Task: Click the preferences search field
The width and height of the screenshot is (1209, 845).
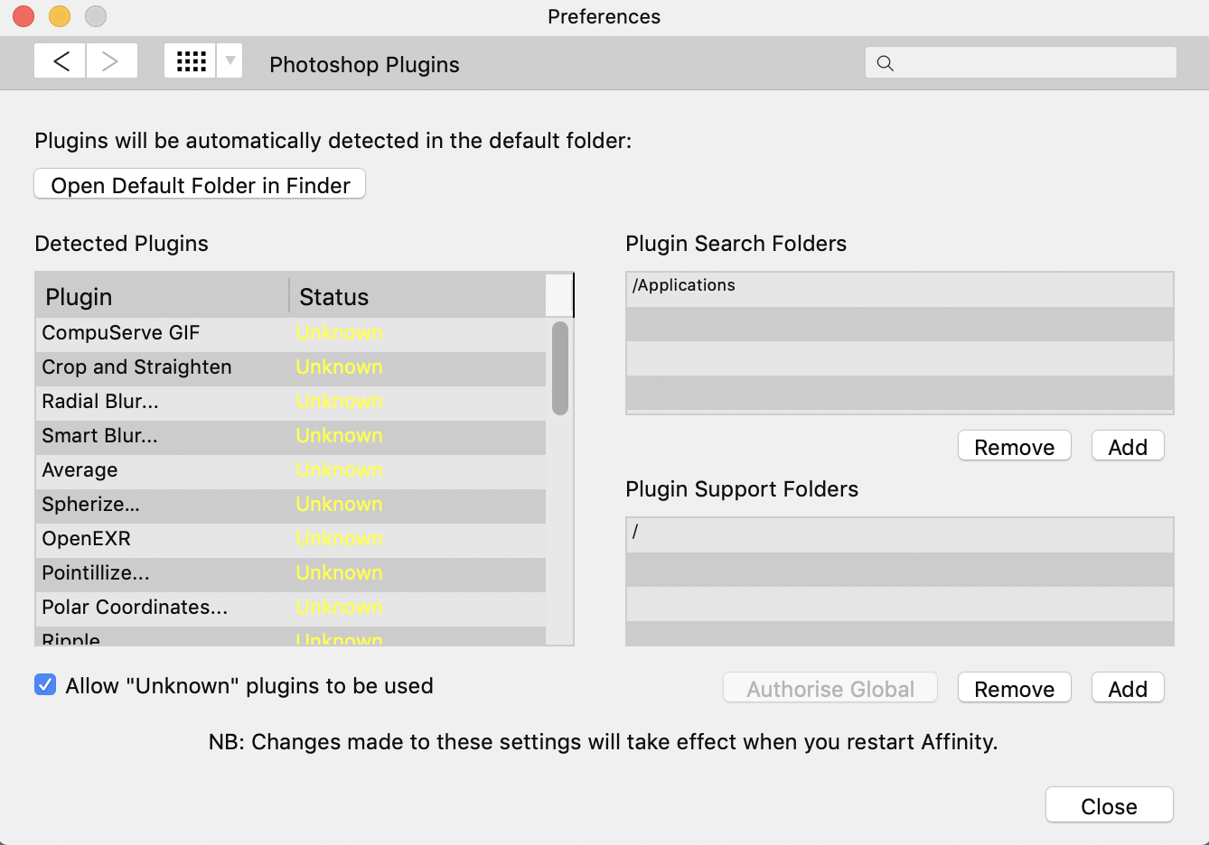Action: (x=1021, y=62)
